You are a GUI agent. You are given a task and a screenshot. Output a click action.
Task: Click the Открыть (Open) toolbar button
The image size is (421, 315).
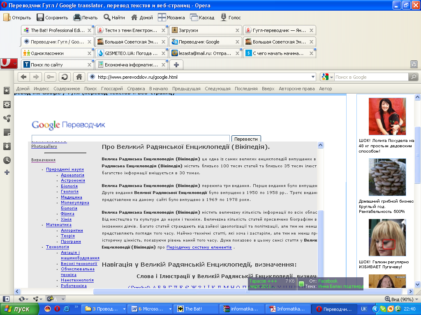pyautogui.click(x=17, y=18)
